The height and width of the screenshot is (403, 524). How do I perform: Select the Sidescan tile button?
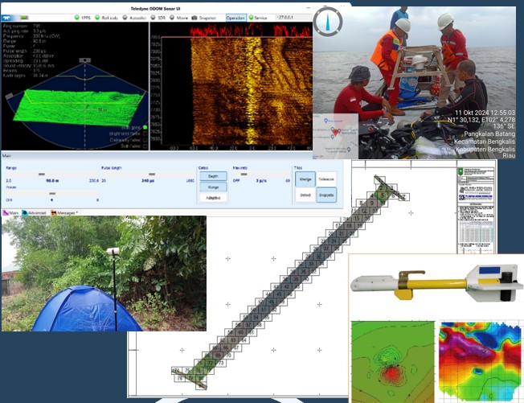pyautogui.click(x=326, y=179)
